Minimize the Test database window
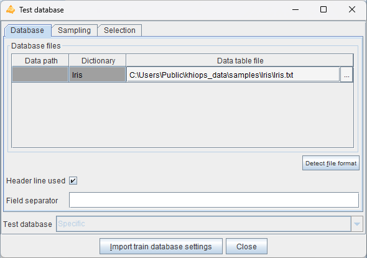 [x=295, y=9]
